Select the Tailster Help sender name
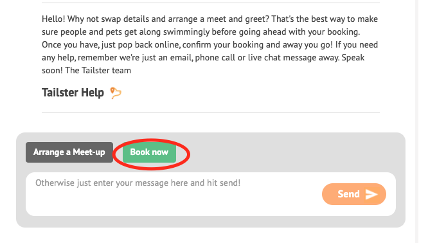 [73, 93]
